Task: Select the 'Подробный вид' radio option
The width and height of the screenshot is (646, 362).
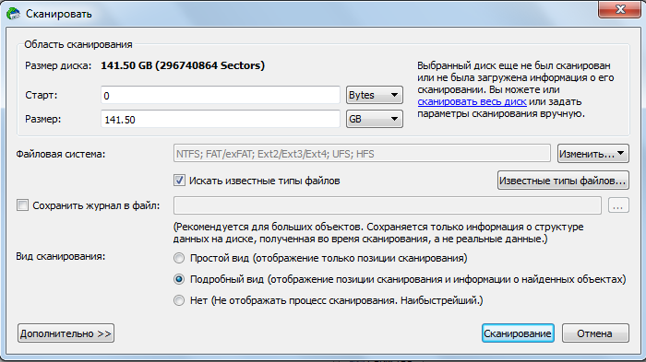Action: tap(179, 279)
